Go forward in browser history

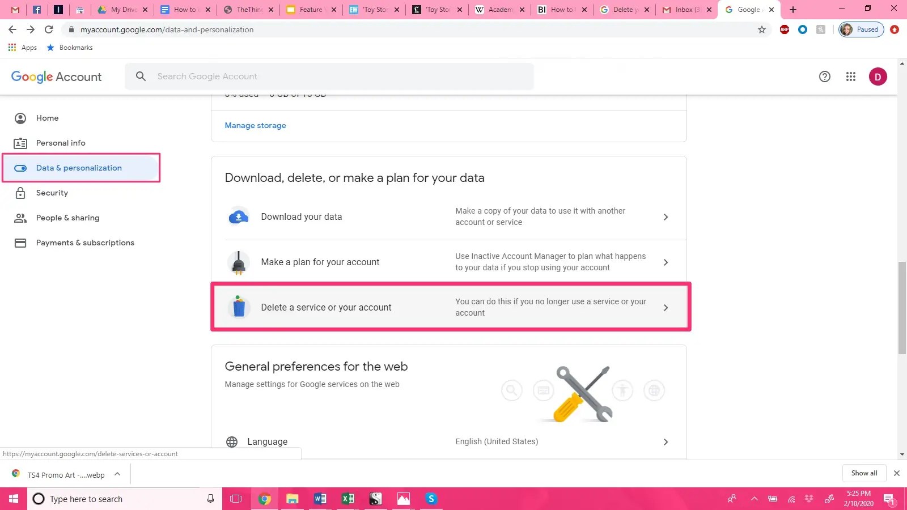pyautogui.click(x=31, y=29)
